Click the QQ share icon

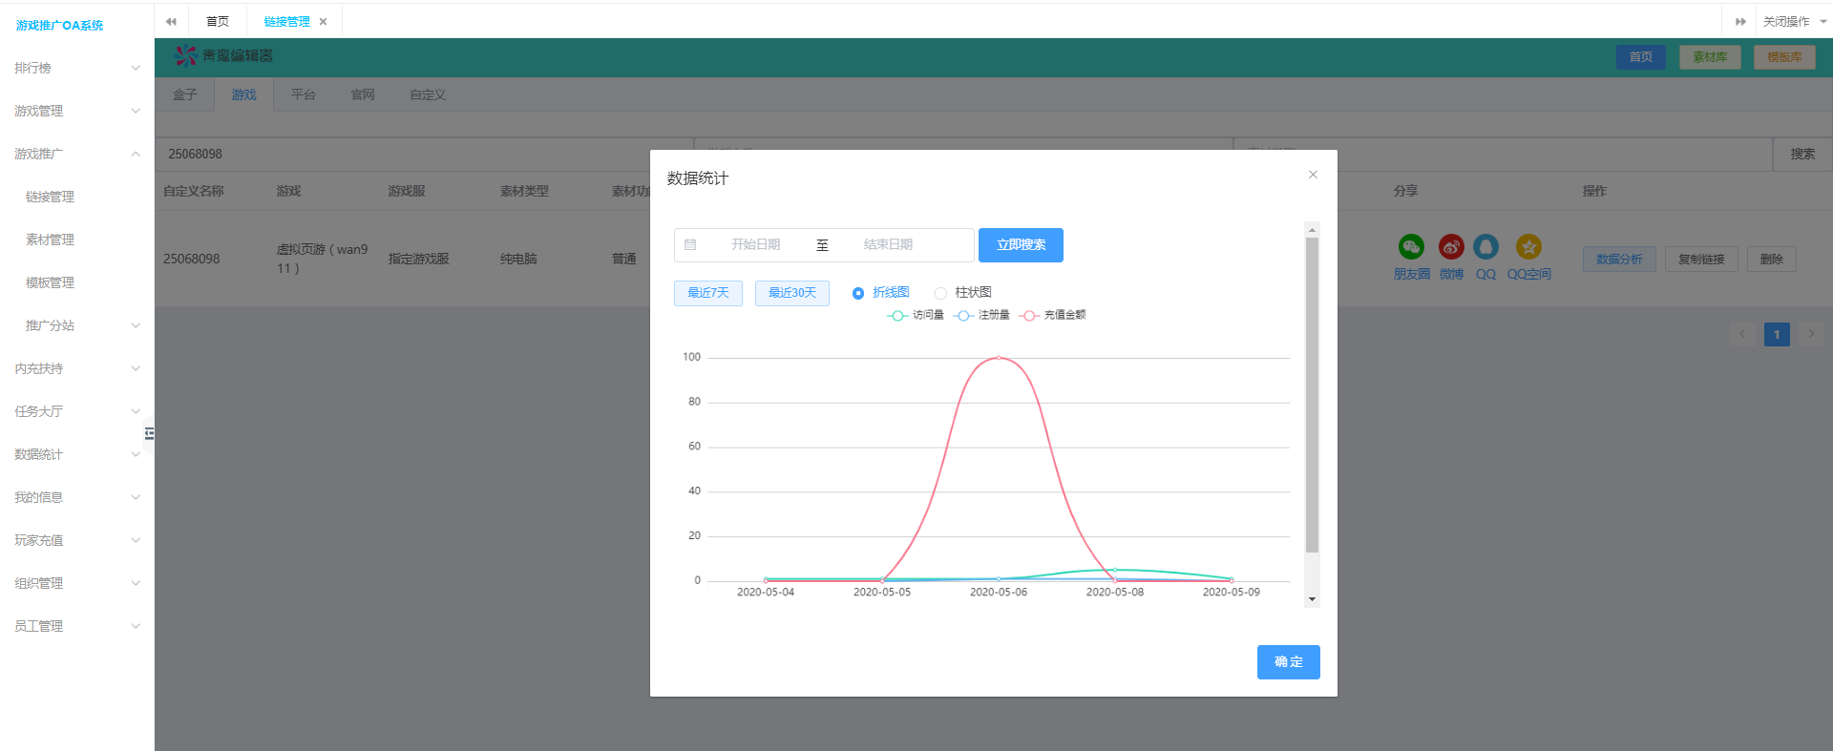[1485, 247]
